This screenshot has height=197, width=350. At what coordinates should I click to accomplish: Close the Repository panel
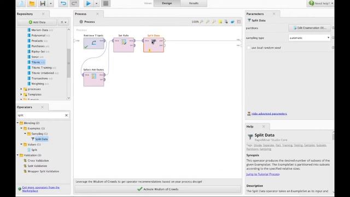point(43,14)
